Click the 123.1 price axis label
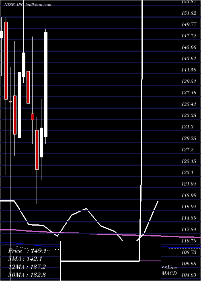The width and height of the screenshot is (201, 281). point(188,173)
